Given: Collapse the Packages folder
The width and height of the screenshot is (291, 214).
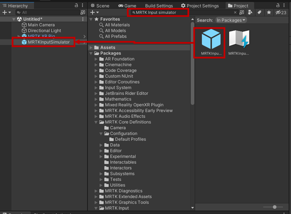Looking at the screenshot, I should [x=91, y=53].
